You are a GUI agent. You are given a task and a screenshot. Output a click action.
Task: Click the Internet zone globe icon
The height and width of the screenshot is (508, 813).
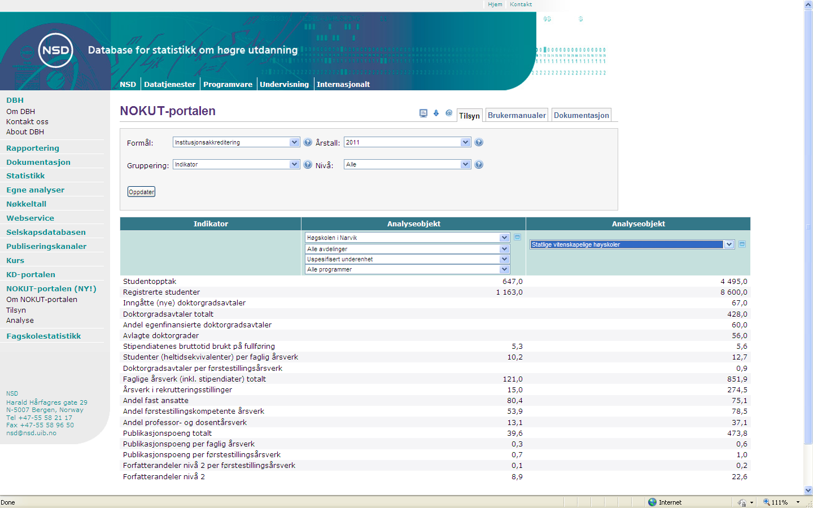652,502
